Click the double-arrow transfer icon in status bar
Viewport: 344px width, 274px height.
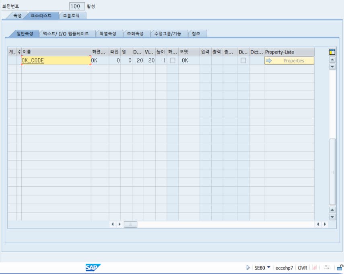[x=327, y=267]
